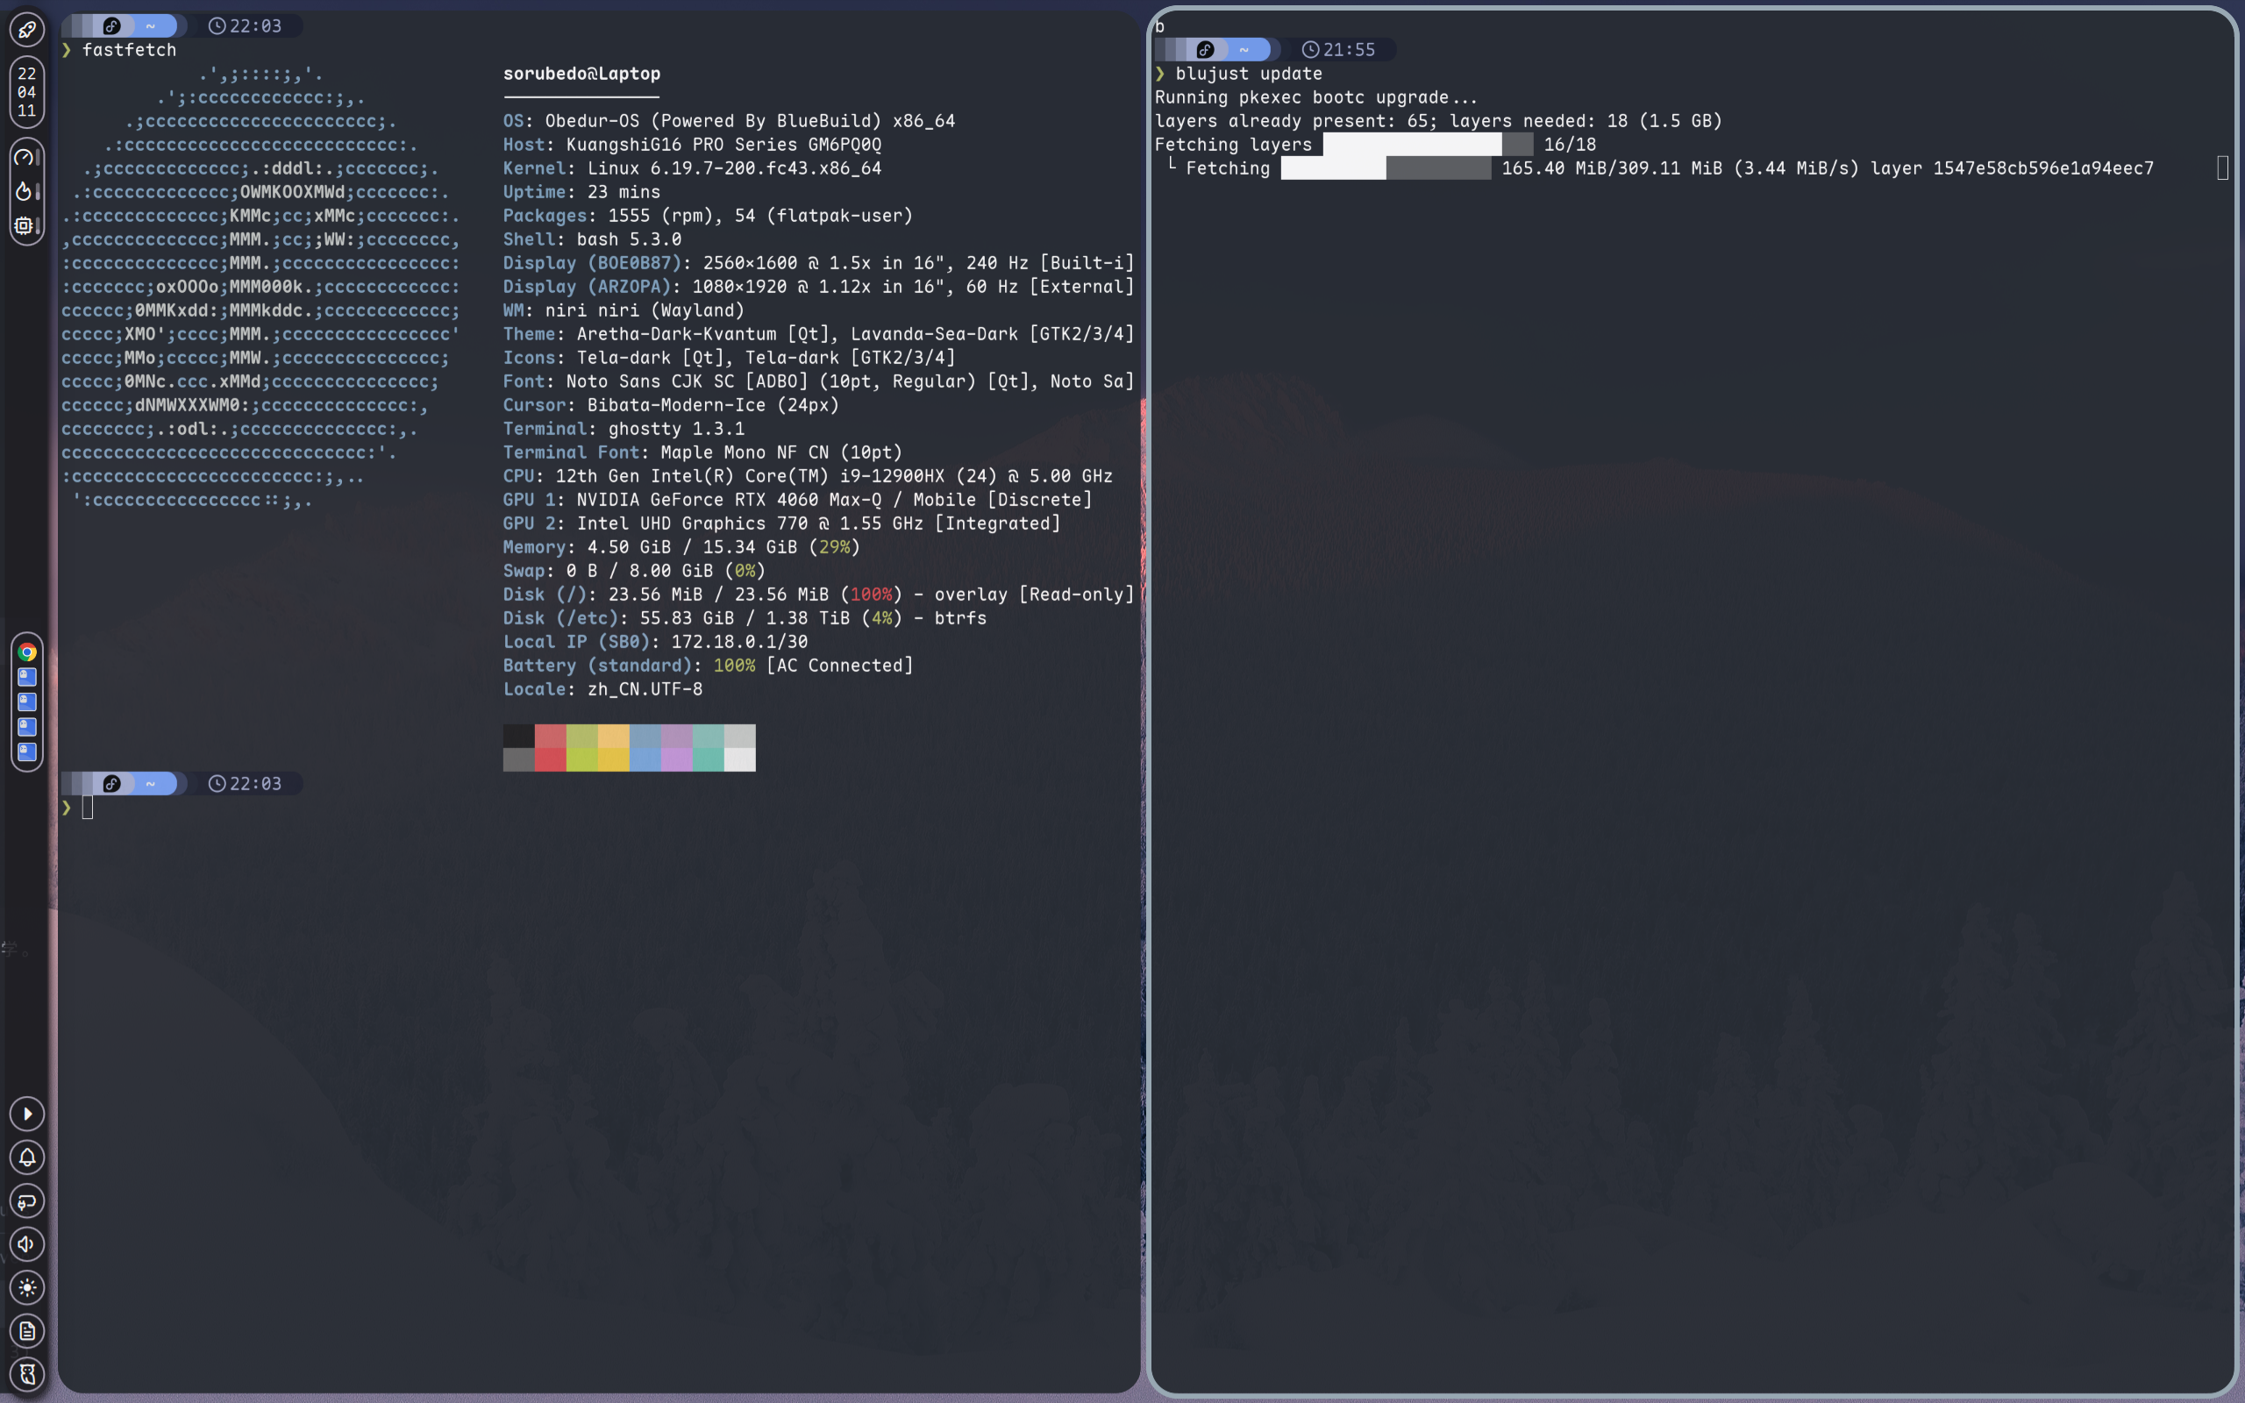Select the last terminal window in taskbar
Screen dimensions: 2245x1403
tap(27, 751)
